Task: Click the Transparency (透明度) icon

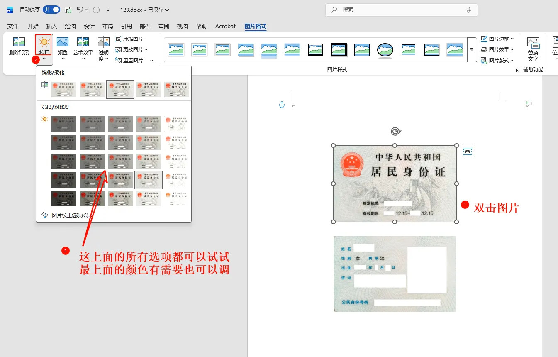Action: click(103, 42)
